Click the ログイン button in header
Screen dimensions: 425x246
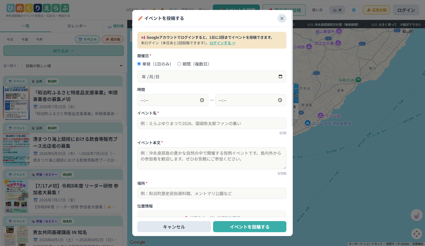pos(406,10)
